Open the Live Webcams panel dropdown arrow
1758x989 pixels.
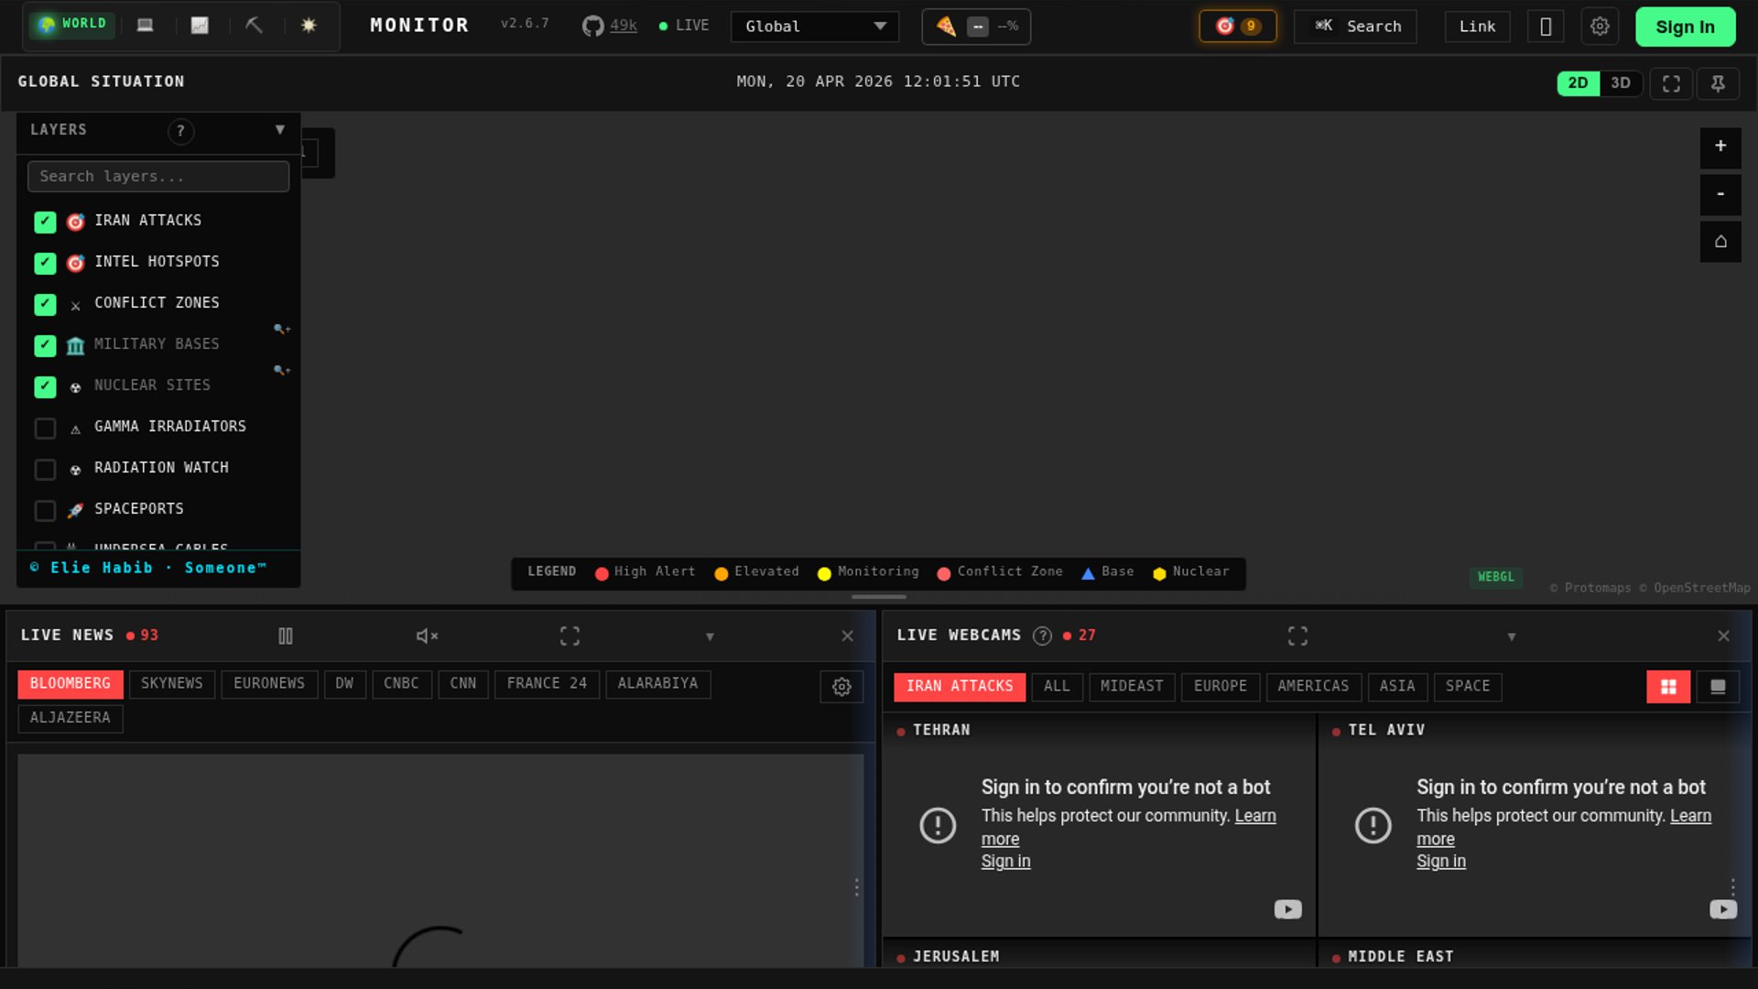pos(1512,636)
